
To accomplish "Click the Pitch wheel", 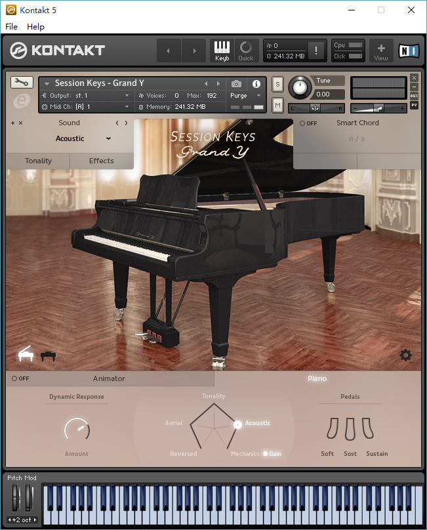I will (x=16, y=498).
